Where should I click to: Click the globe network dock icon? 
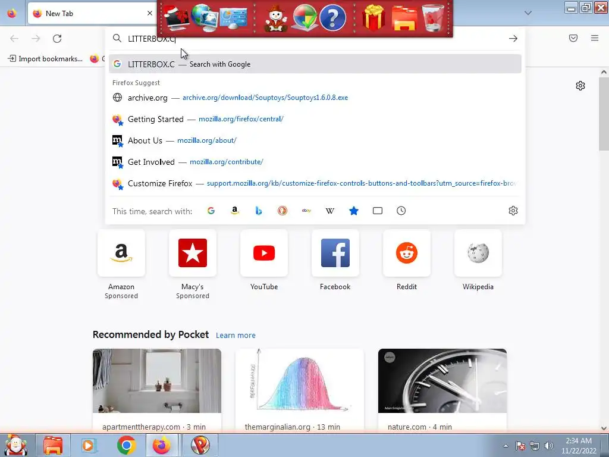(205, 18)
